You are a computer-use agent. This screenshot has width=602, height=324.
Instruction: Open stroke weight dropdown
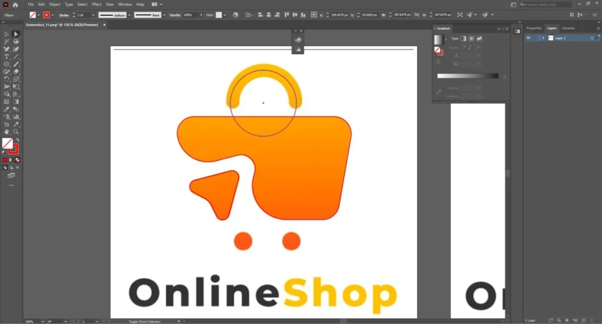(x=93, y=15)
